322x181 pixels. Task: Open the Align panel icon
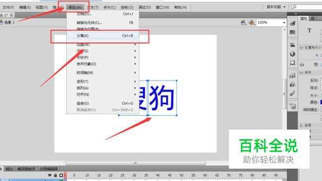pyautogui.click(x=292, y=45)
